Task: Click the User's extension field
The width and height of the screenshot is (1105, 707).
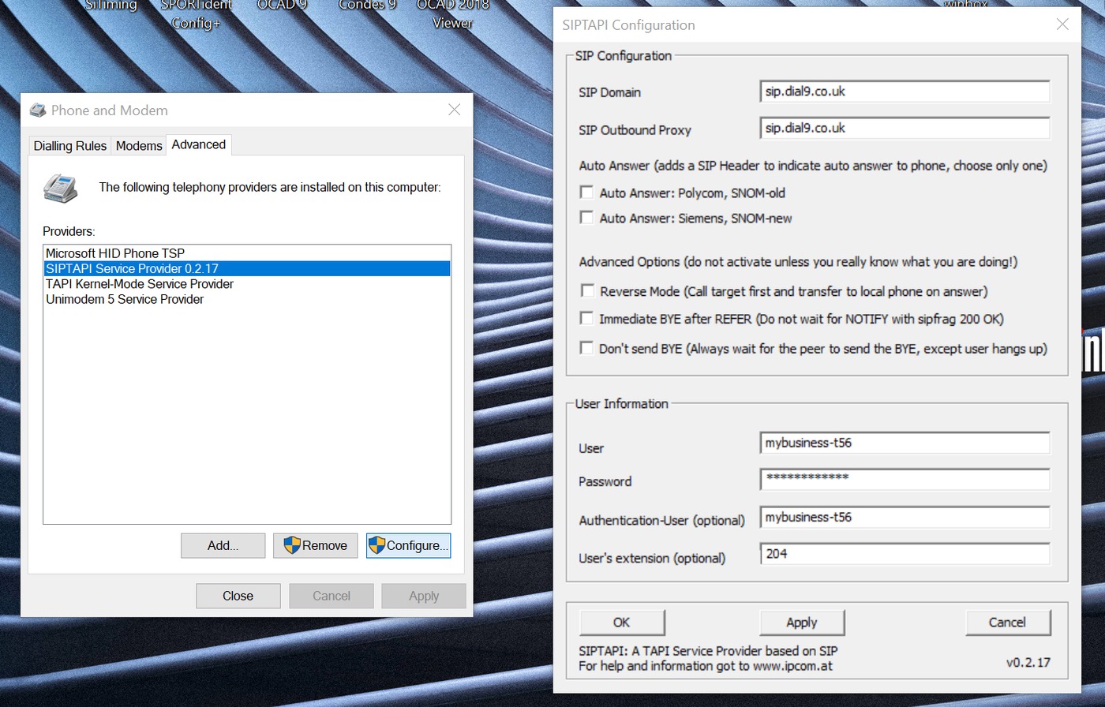Action: tap(905, 554)
